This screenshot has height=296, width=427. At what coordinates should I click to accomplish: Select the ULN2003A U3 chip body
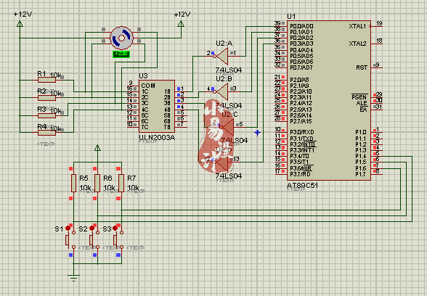pyautogui.click(x=157, y=106)
